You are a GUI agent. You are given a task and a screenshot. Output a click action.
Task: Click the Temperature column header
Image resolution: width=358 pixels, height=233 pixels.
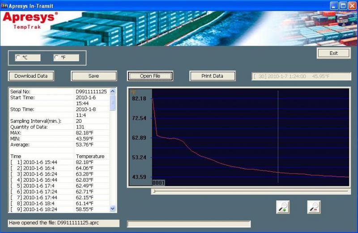tap(90, 156)
